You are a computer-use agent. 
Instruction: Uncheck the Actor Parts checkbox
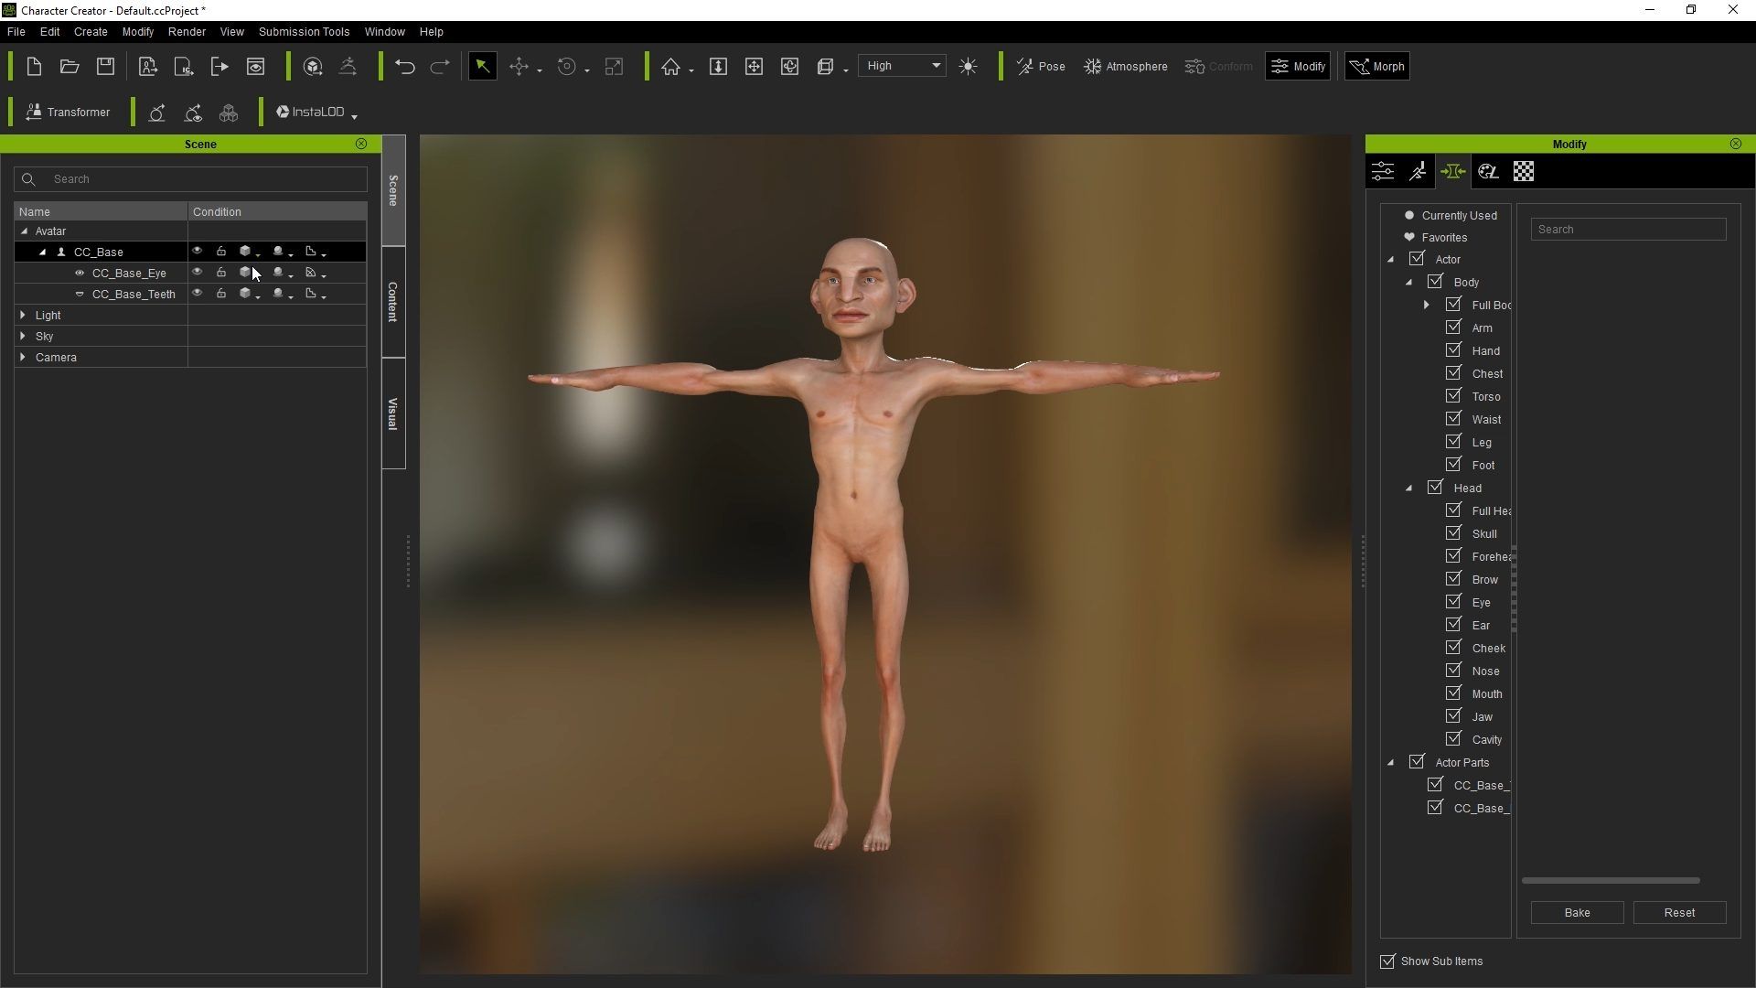point(1417,761)
